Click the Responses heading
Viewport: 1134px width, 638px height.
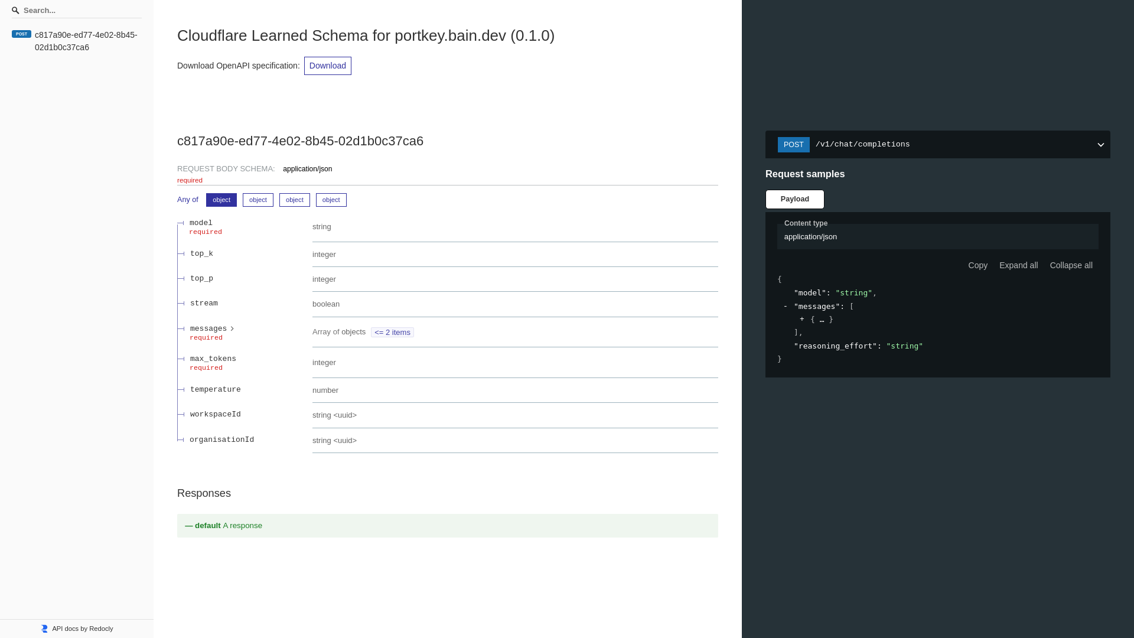[204, 493]
